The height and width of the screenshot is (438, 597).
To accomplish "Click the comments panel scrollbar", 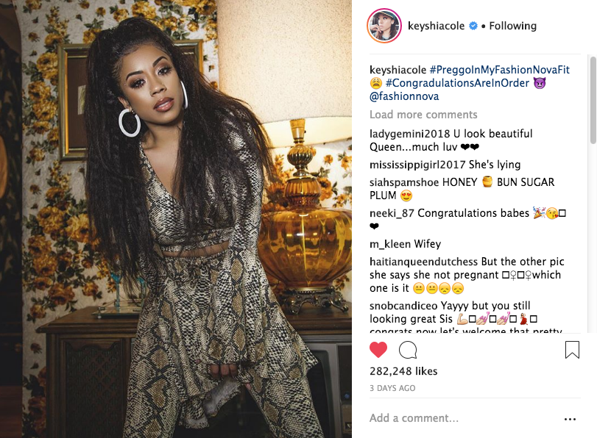I will (593, 101).
